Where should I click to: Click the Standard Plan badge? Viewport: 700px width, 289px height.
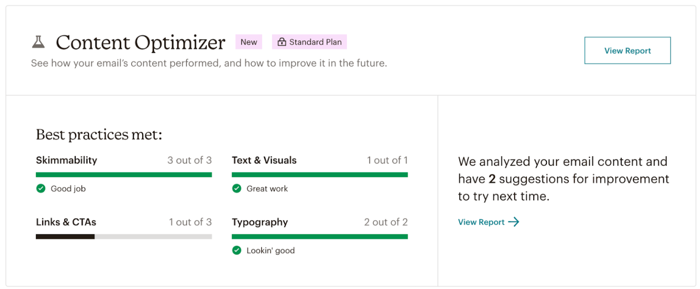309,42
